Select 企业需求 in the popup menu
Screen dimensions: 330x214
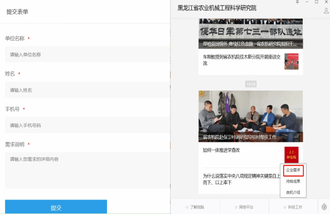tap(293, 170)
